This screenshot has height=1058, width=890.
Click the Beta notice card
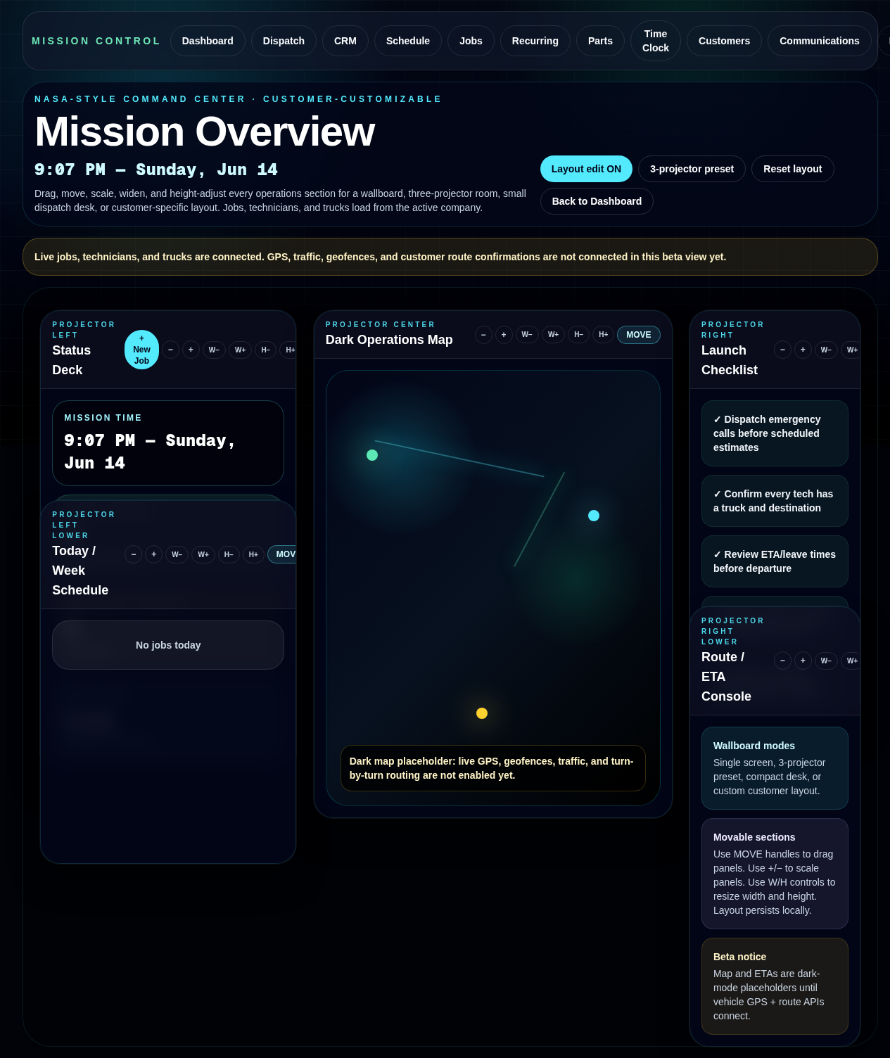pos(775,986)
